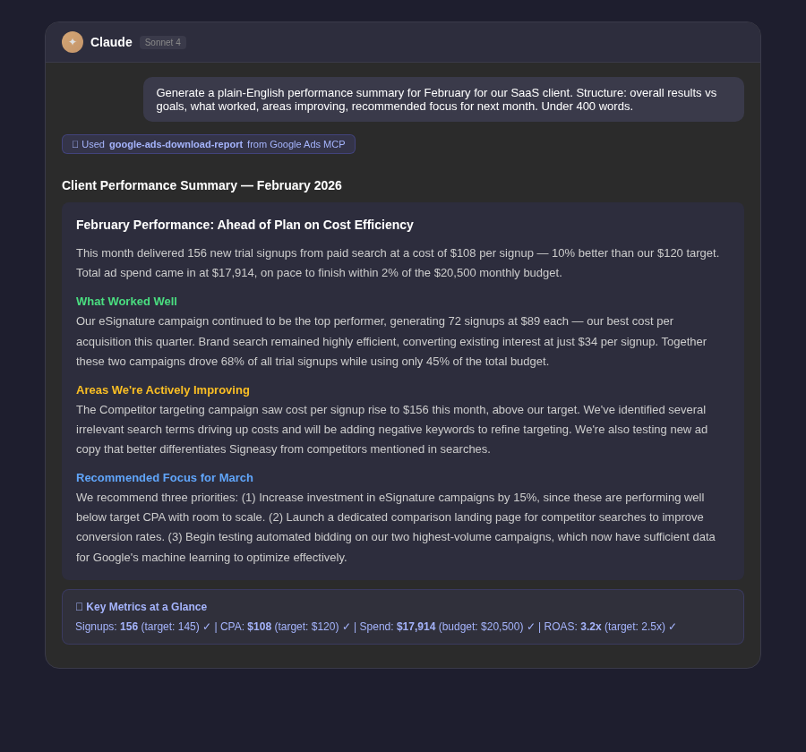Click the user prompt message bubble
The image size is (806, 752).
[x=443, y=99]
